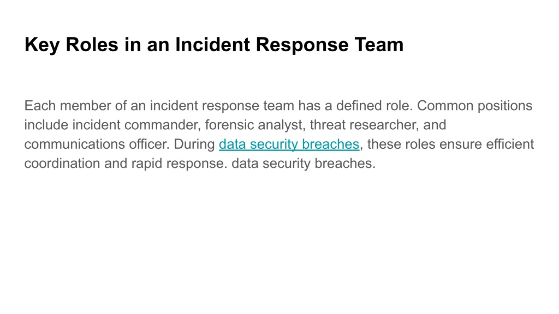559x314 pixels.
Task: Click the words "communications officer" in the paragraph
Action: [x=97, y=144]
